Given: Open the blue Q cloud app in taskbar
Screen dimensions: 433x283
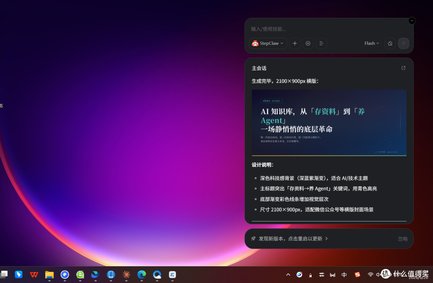Looking at the screenshot, I should pyautogui.click(x=157, y=275).
